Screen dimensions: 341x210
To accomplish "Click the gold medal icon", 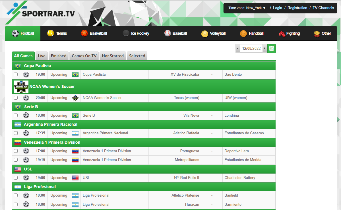I will [317, 34].
